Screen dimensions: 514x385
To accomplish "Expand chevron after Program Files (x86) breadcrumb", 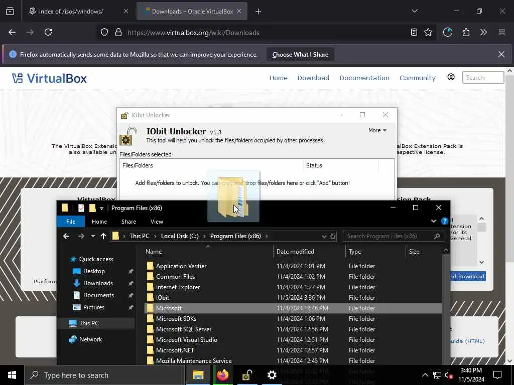I will click(267, 236).
